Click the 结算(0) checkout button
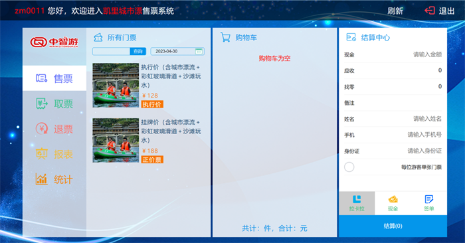This screenshot has height=243, width=465. (x=393, y=226)
